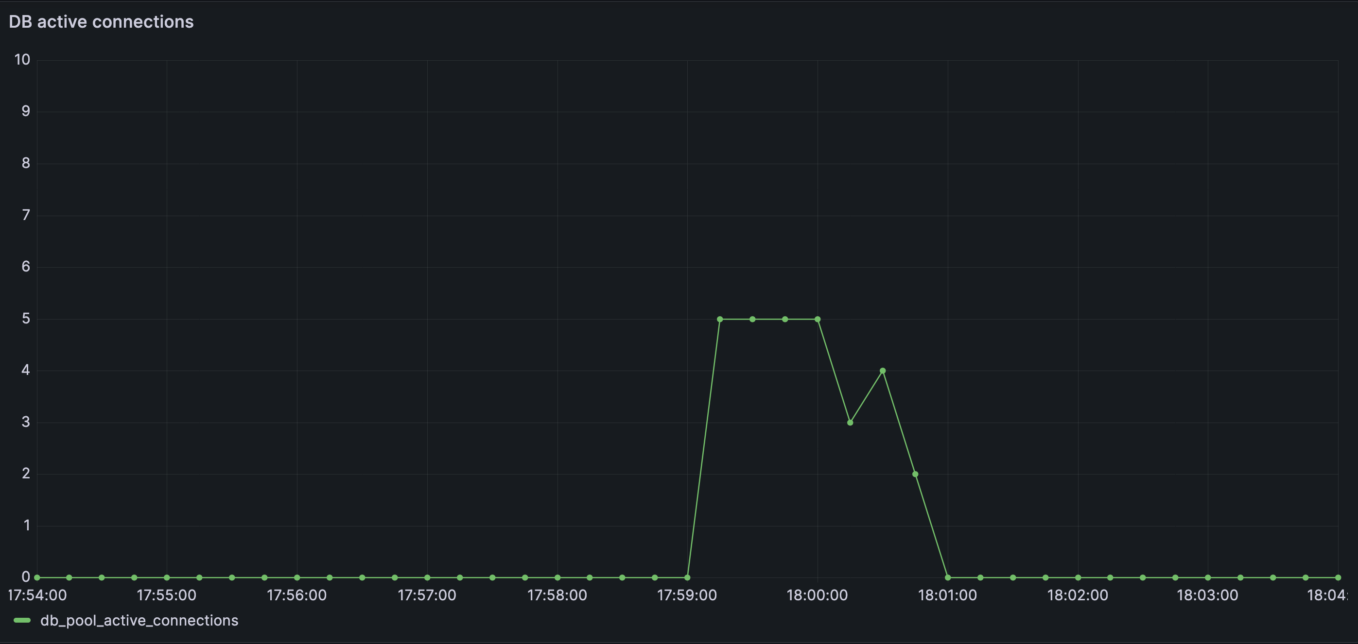Click the data point dipping to 3

point(850,423)
